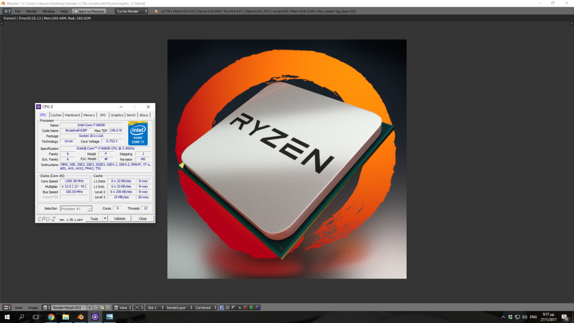Open the Combined pass dropdown
Screen dimensions: 574x323
pyautogui.click(x=205, y=308)
